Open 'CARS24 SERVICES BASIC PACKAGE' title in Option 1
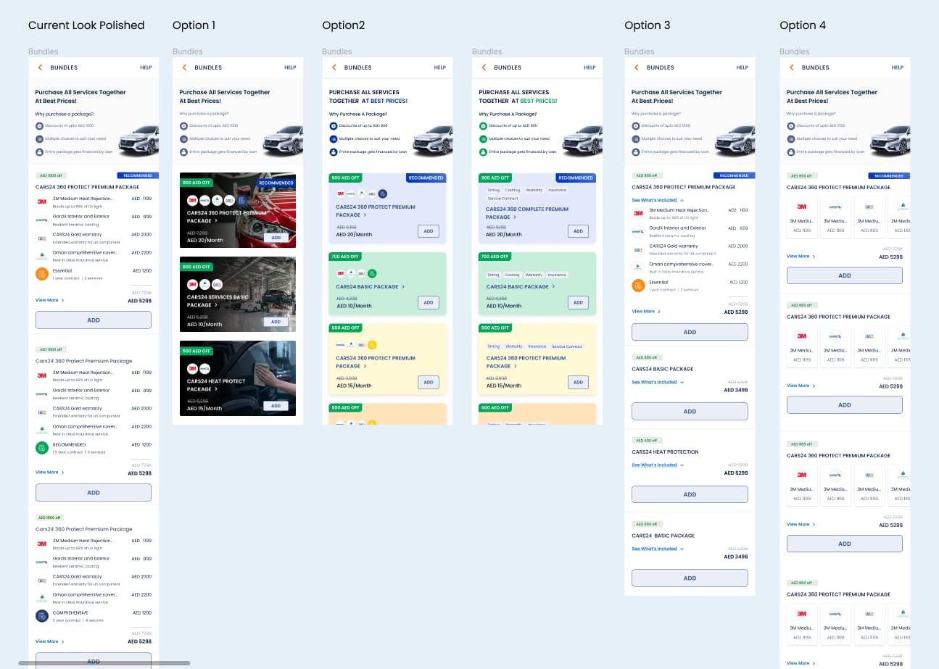The width and height of the screenshot is (939, 669). (218, 301)
